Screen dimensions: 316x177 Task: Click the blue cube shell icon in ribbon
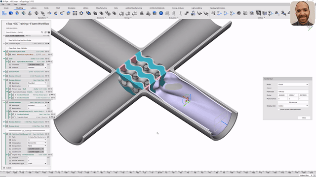pos(69,13)
